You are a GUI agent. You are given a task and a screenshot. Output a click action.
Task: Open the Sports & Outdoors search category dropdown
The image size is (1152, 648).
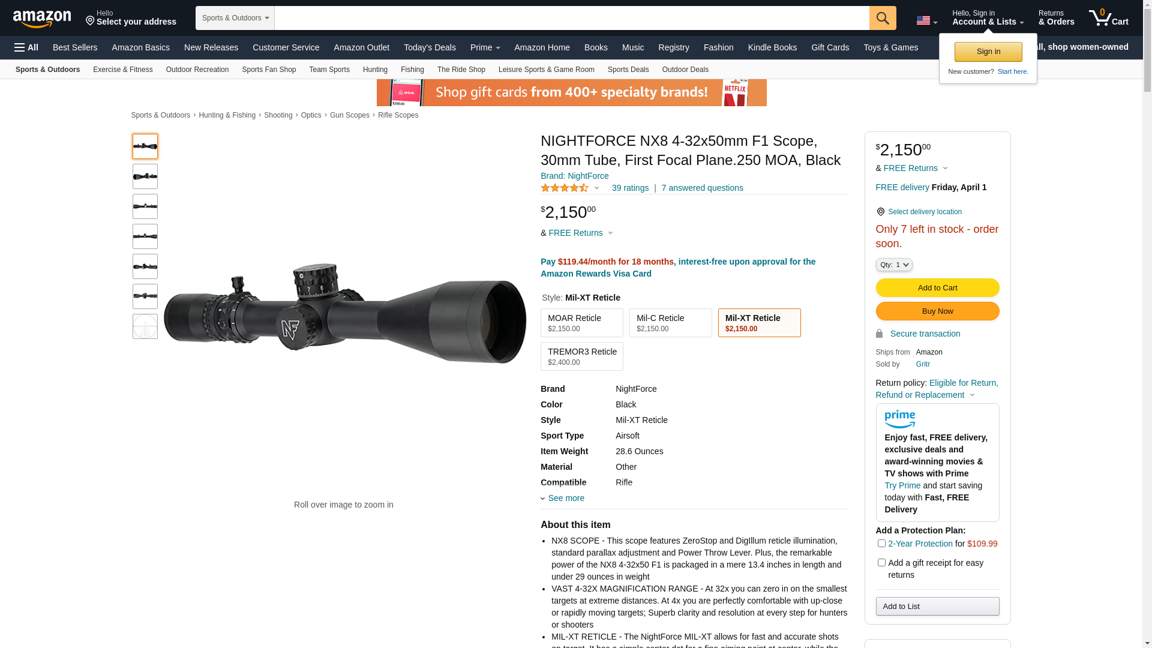(x=235, y=18)
